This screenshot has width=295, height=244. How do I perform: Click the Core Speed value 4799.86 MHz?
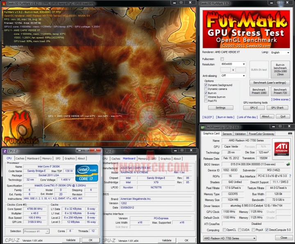(x=34, y=209)
